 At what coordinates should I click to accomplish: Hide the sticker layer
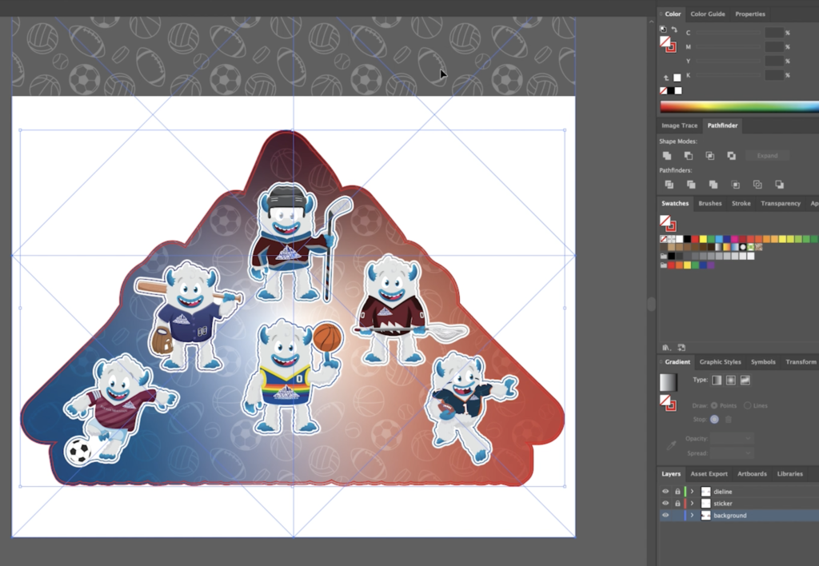pos(665,504)
